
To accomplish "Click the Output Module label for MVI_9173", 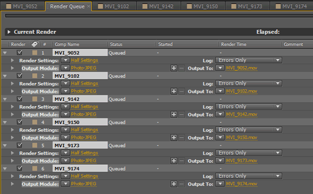I will point(40,161).
